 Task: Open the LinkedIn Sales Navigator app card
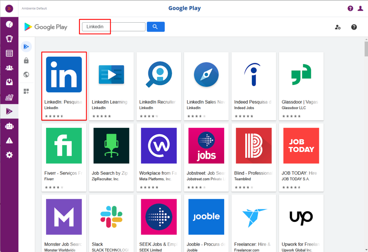pyautogui.click(x=206, y=86)
